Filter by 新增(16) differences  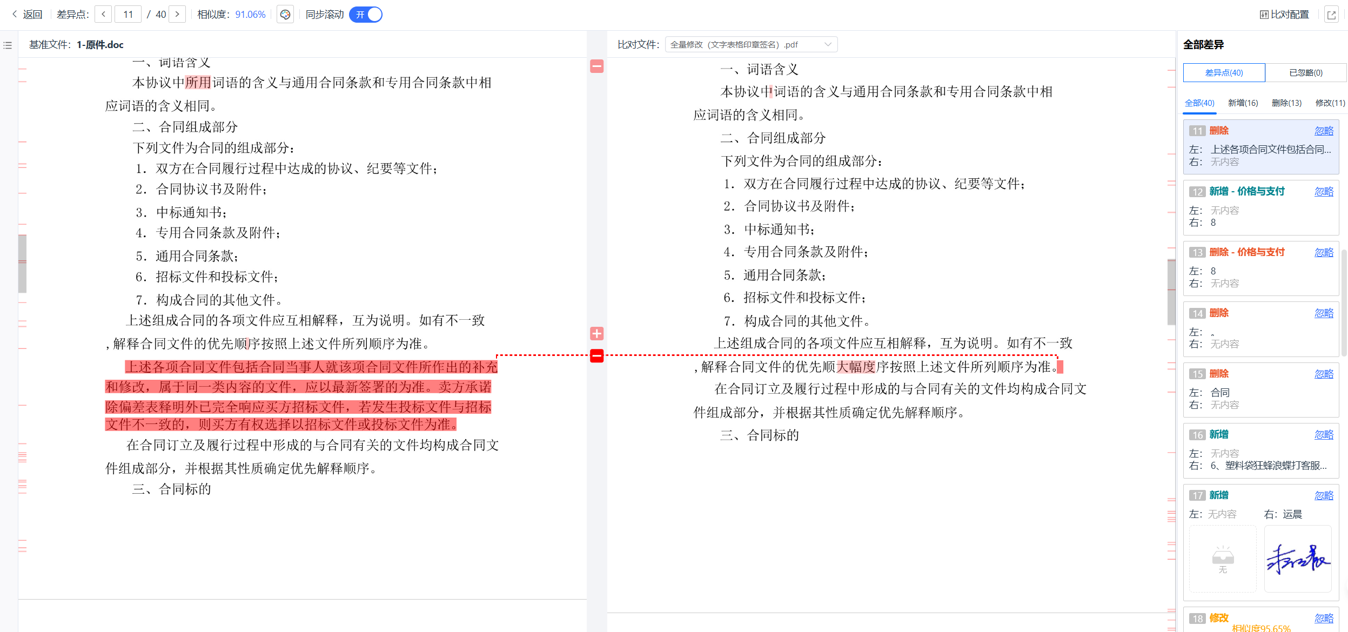pos(1243,103)
